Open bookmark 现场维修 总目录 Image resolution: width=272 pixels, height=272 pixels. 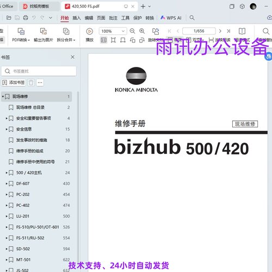click(30, 107)
